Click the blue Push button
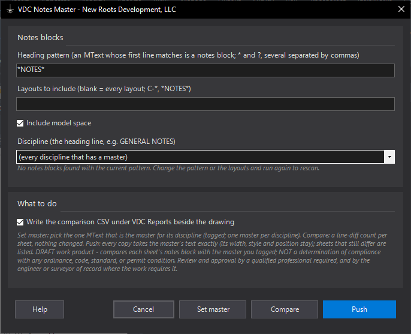The height and width of the screenshot is (334, 411). point(359,309)
